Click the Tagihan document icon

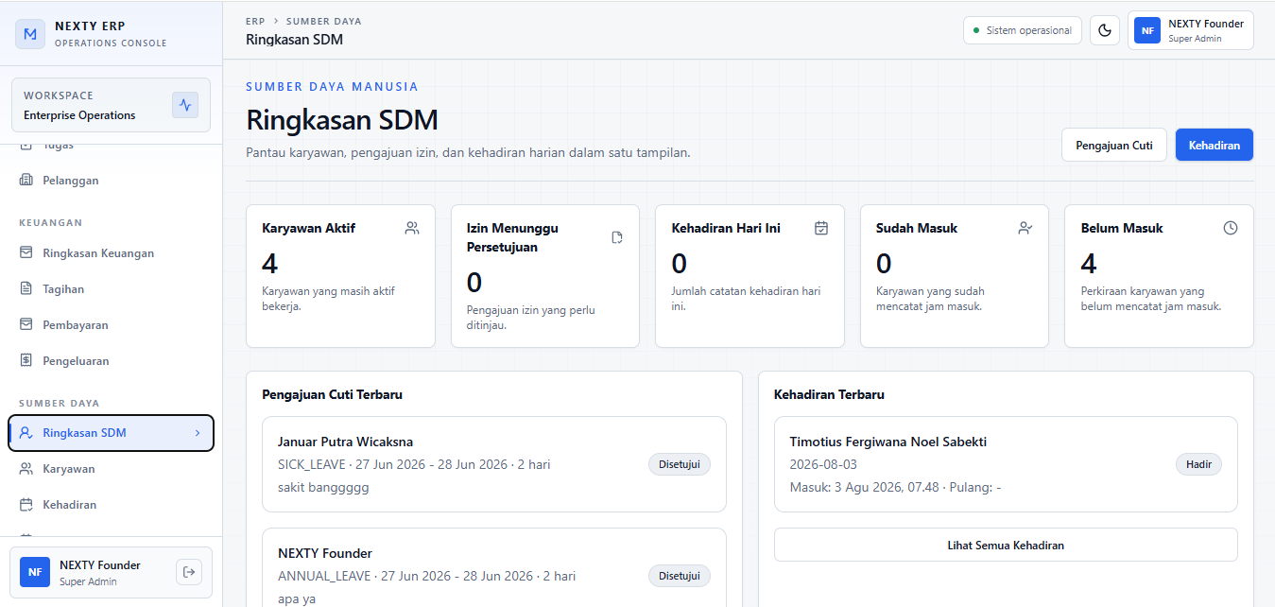[x=26, y=289]
